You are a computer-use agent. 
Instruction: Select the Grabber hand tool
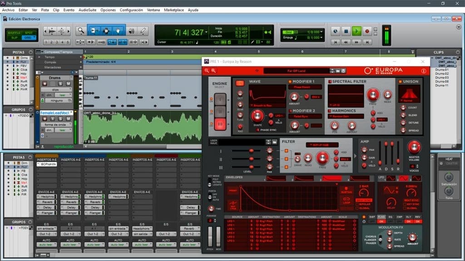coord(118,30)
